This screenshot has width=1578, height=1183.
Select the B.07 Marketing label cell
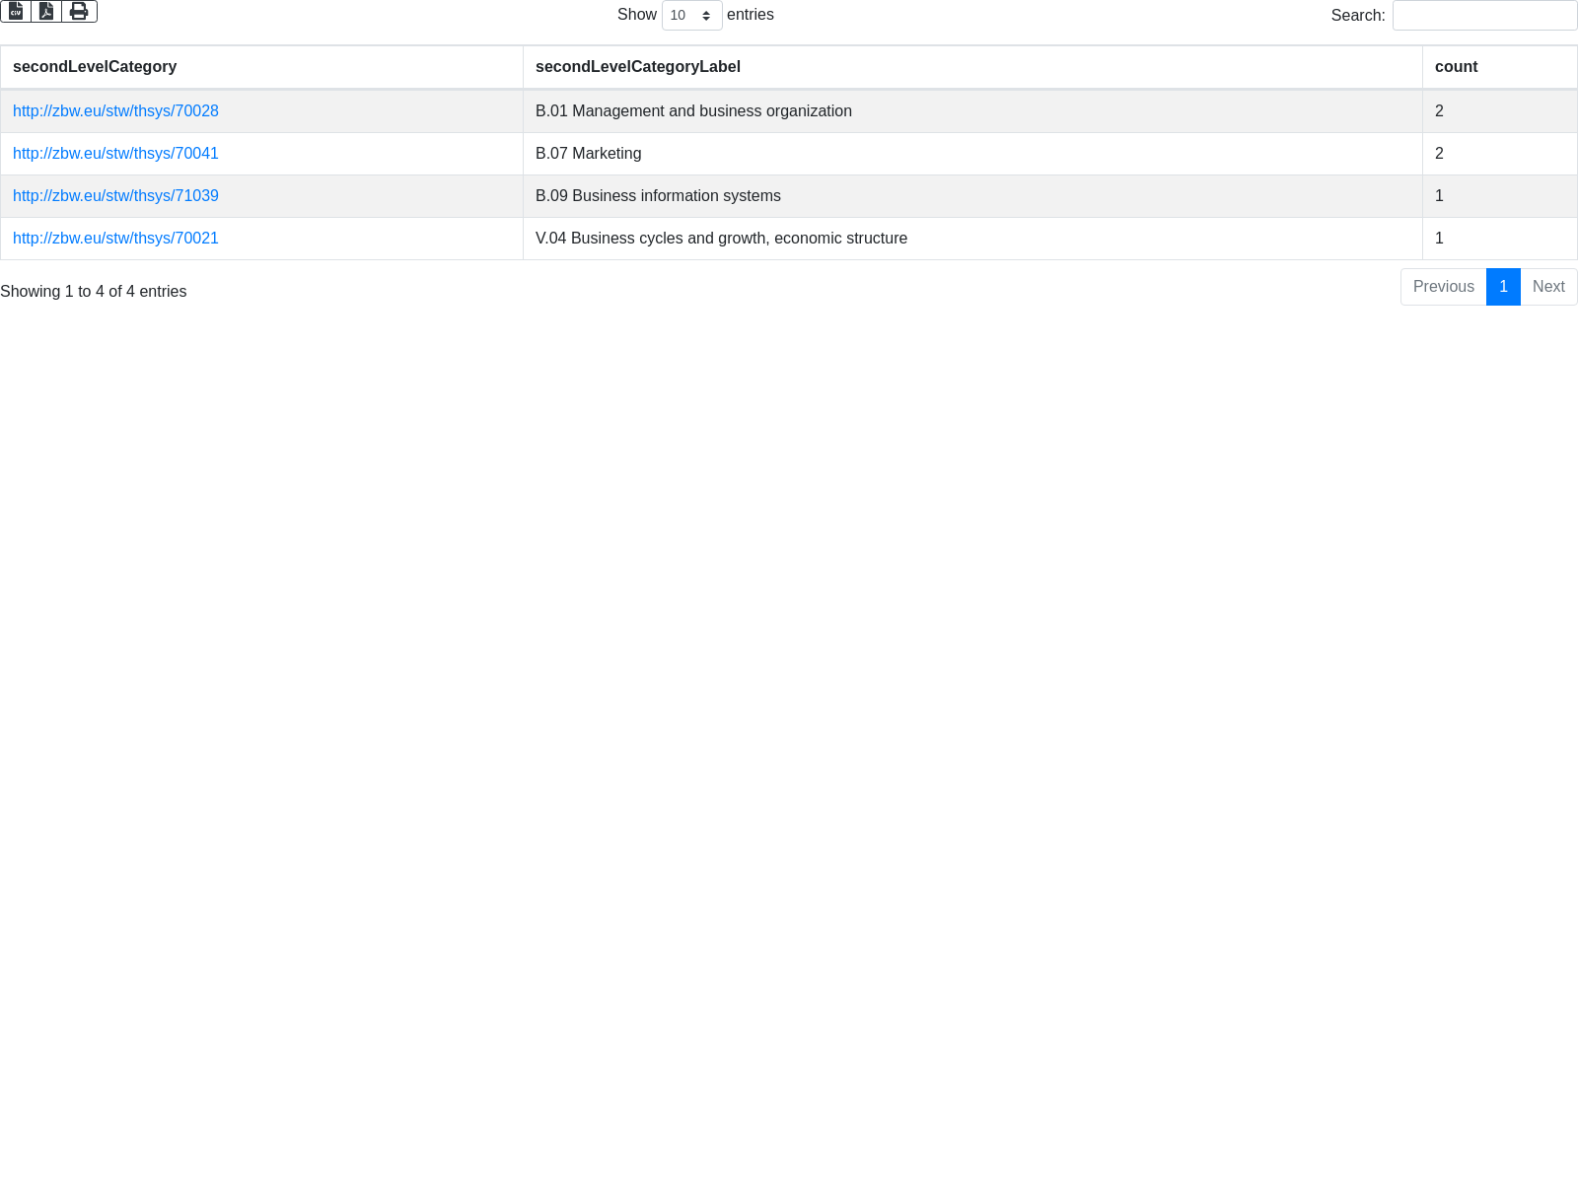(x=588, y=154)
